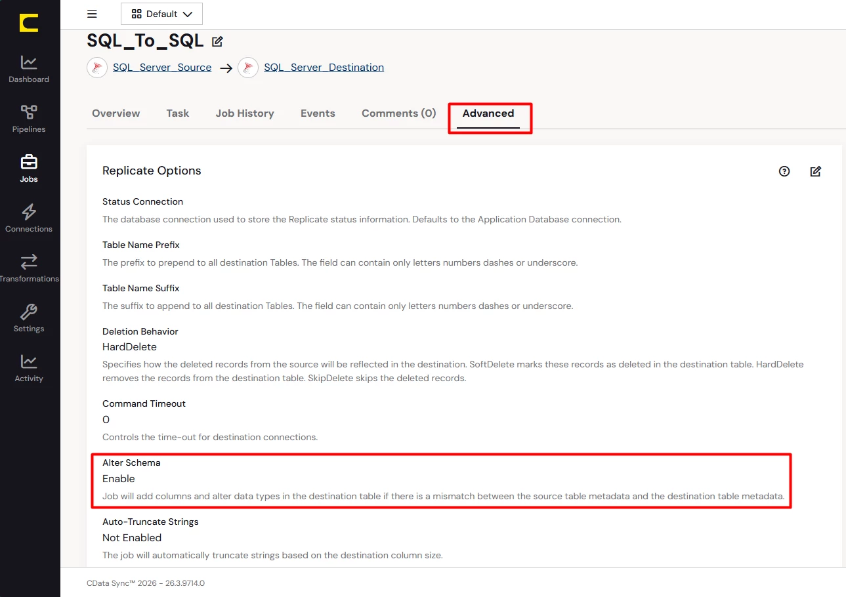Click the CData Sync version footer text
Screen dimensions: 846x597
pyautogui.click(x=146, y=583)
